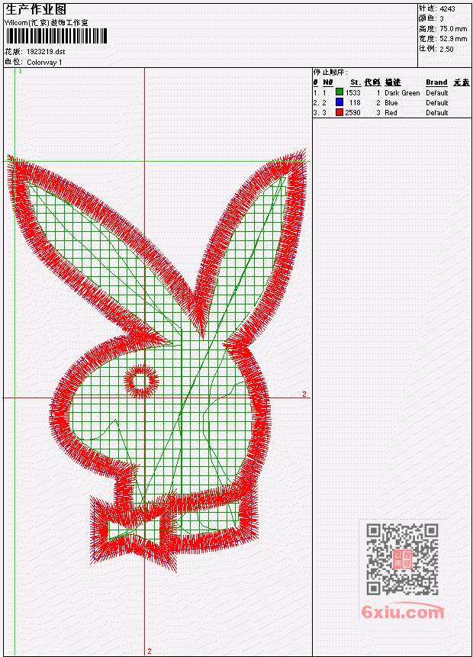The width and height of the screenshot is (473, 657).
Task: Click the 代码 column header
Action: click(372, 82)
